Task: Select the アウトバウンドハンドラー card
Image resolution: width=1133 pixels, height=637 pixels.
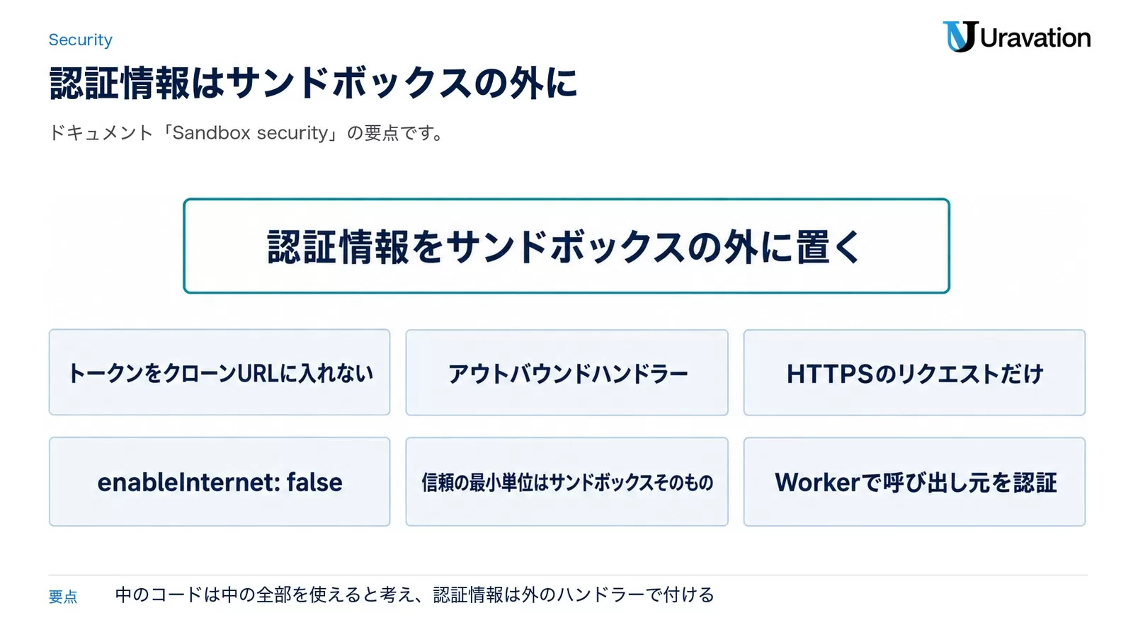Action: 566,372
